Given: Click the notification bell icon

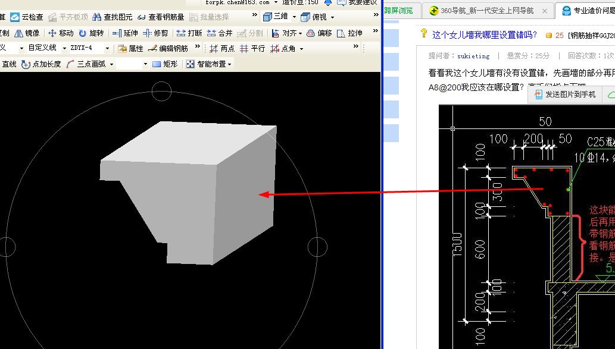Looking at the screenshot, I should 328,2.
